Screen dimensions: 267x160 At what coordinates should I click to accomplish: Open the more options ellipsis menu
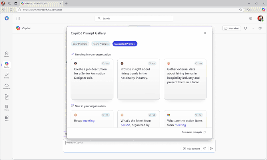[253, 28]
